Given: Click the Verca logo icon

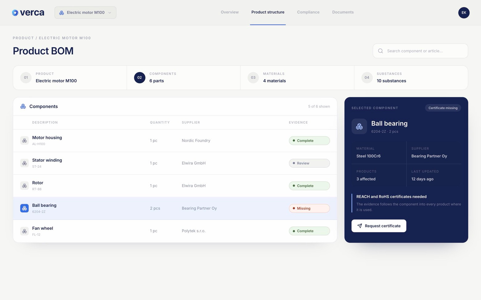Looking at the screenshot, I should 15,13.
